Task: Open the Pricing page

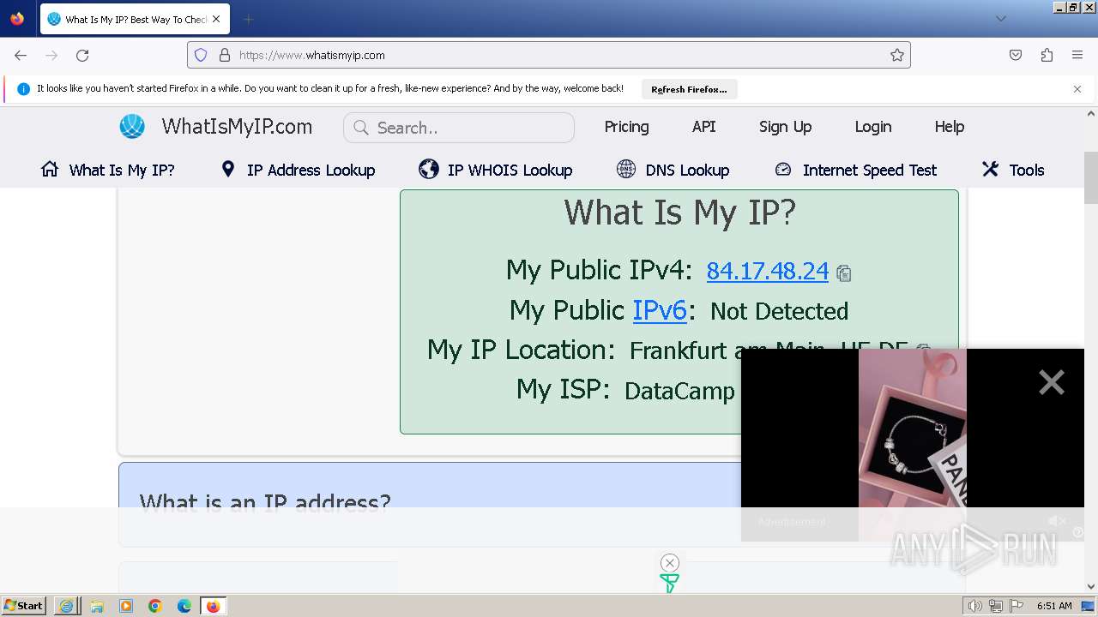Action: pos(626,127)
